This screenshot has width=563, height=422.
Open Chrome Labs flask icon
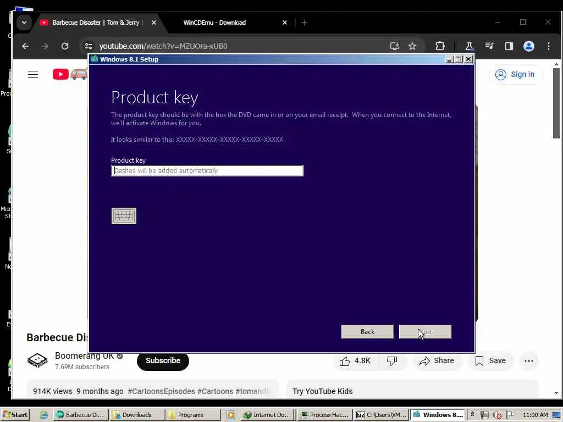point(469,46)
